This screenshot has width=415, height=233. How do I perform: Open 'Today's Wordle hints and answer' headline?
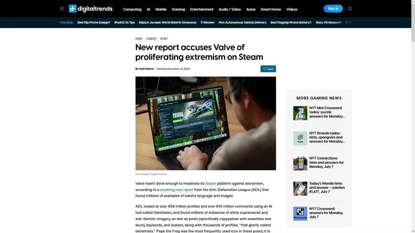coord(327,188)
